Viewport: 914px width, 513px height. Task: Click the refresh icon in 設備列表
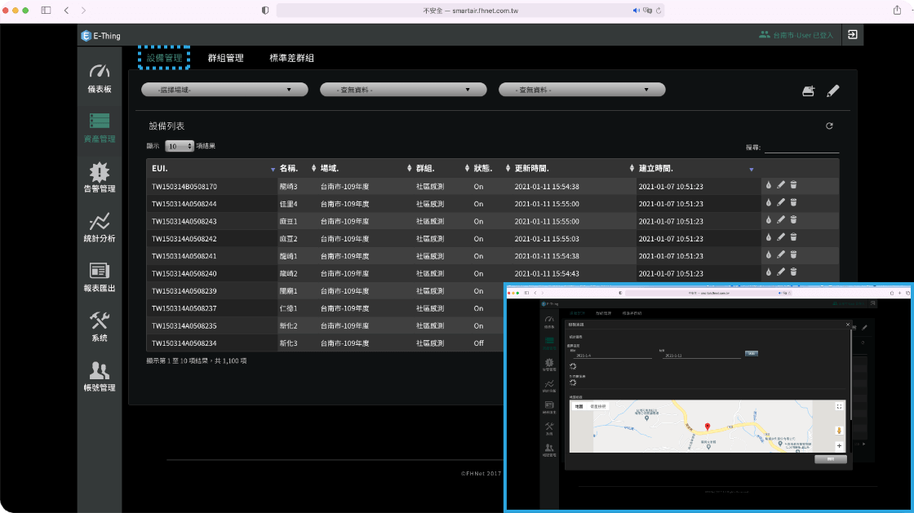click(x=829, y=126)
